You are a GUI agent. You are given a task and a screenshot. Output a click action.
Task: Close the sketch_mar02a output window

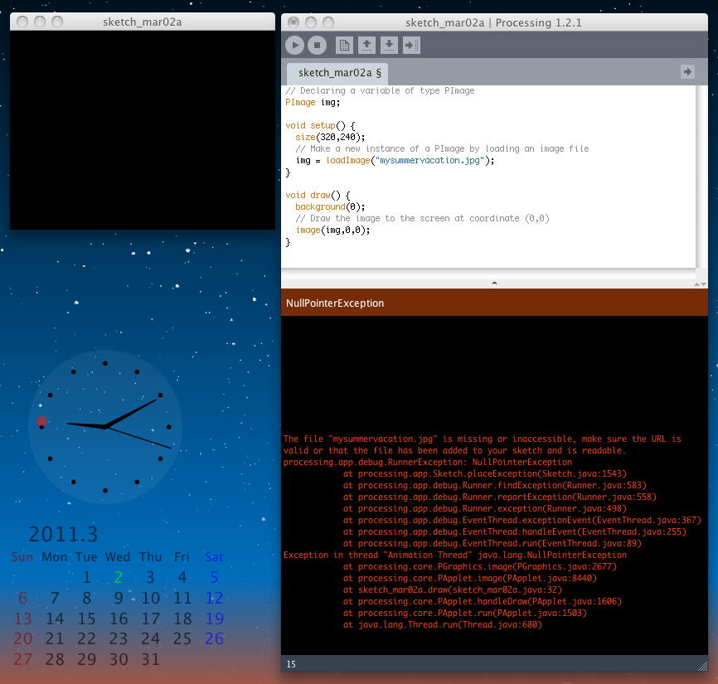(22, 22)
